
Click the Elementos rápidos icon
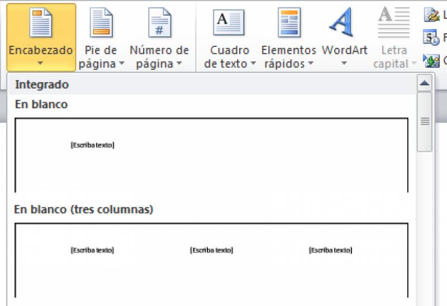tap(289, 23)
